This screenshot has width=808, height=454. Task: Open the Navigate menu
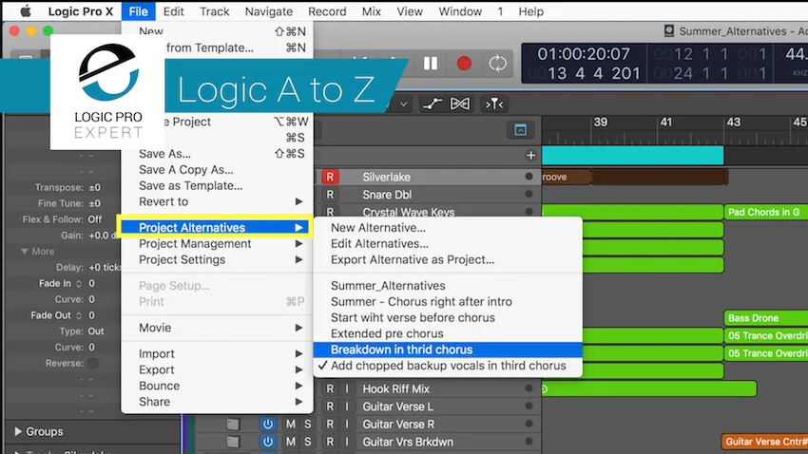(x=268, y=11)
